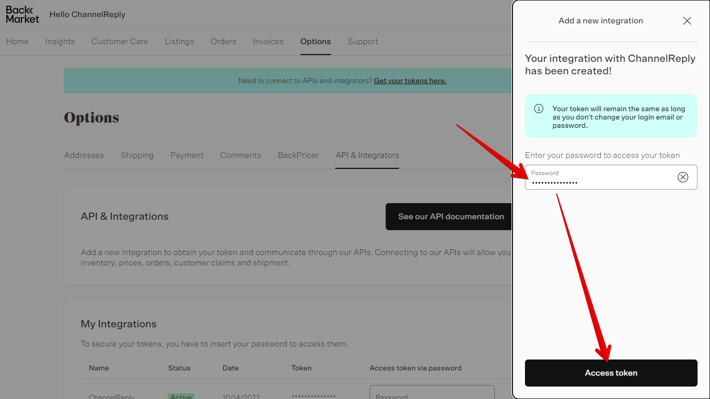Viewport: 710px width, 399px height.
Task: Click Enter your password to access your token label
Action: tap(602, 155)
